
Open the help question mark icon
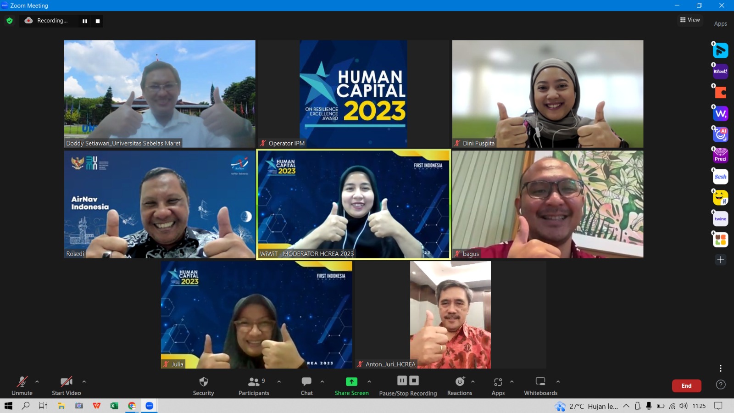point(720,385)
